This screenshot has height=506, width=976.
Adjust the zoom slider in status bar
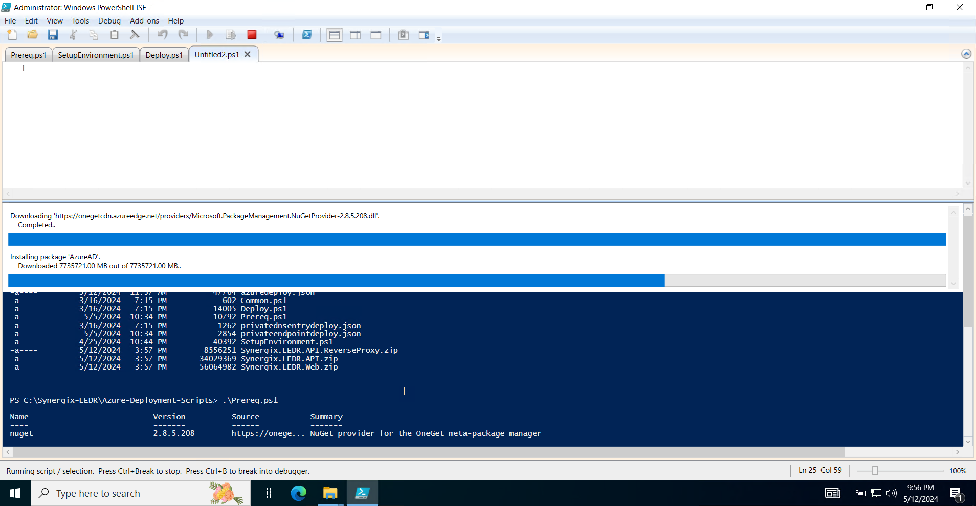875,471
